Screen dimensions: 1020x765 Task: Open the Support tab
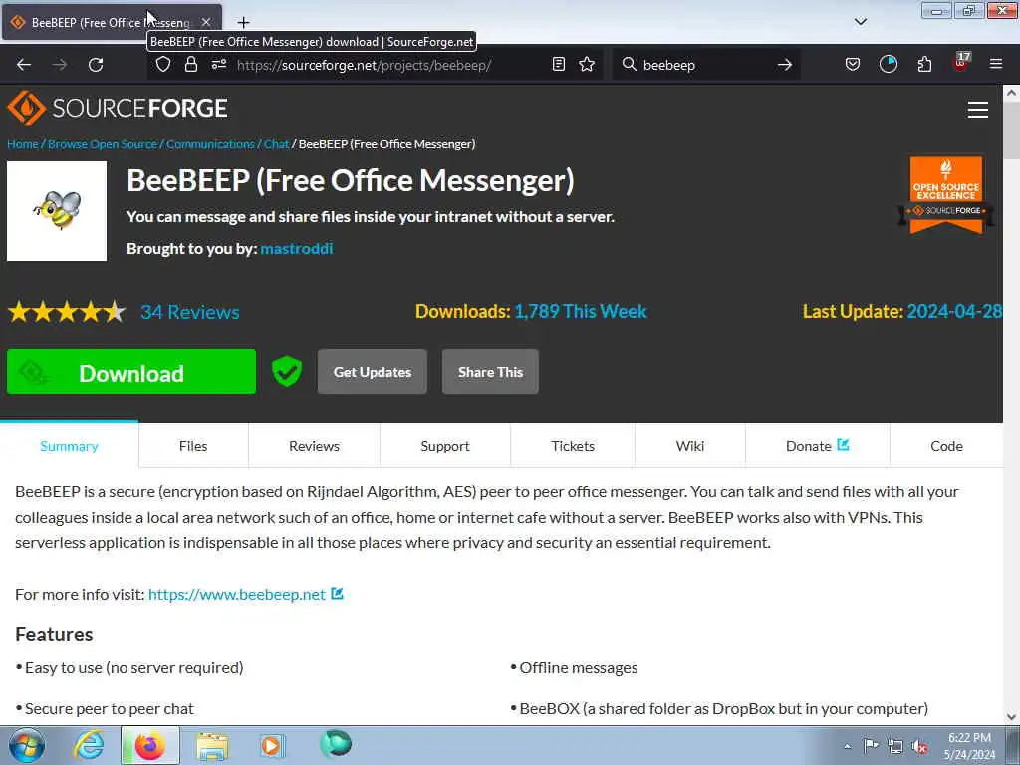[445, 446]
